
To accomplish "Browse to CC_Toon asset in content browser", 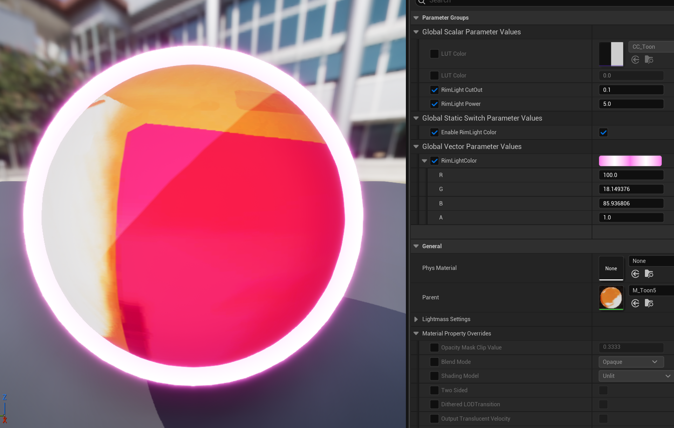I will (649, 60).
